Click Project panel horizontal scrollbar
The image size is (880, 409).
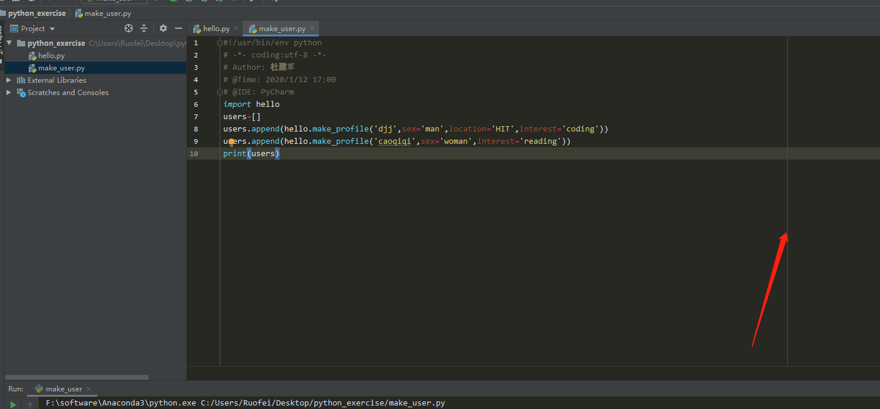point(77,377)
